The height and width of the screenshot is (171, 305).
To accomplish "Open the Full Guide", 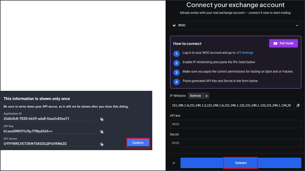I will point(283,43).
